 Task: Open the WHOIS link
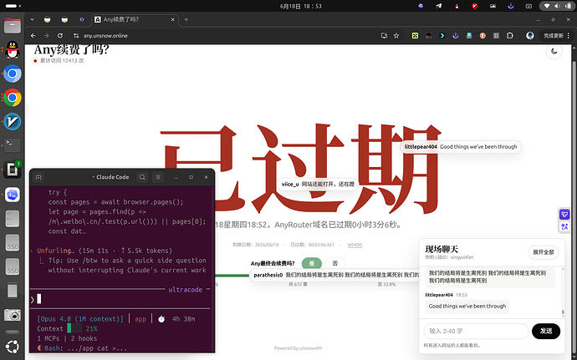(x=355, y=245)
